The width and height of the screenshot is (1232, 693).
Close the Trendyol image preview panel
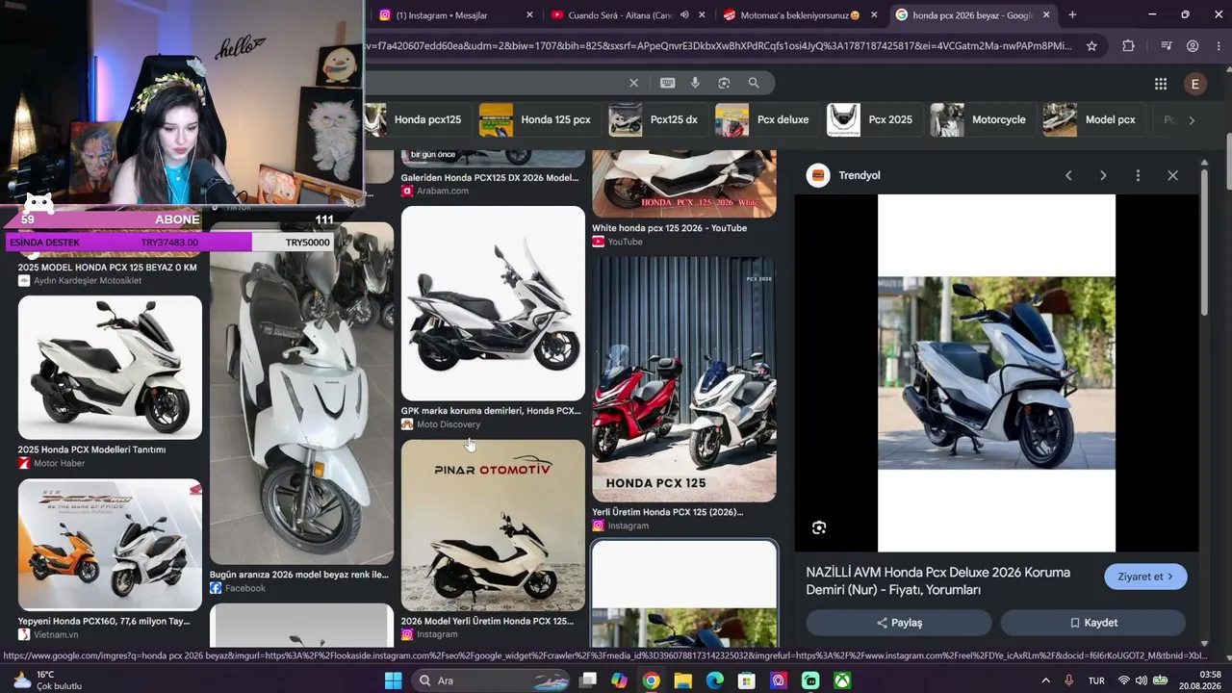pos(1172,175)
